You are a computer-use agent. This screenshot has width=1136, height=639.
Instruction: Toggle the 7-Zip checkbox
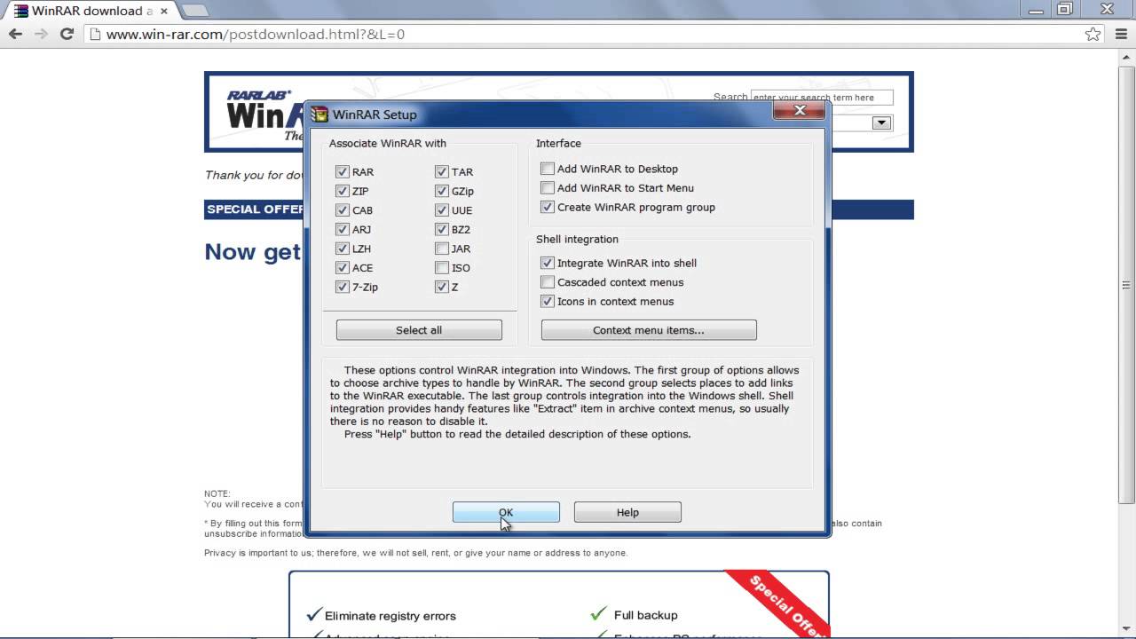point(343,287)
